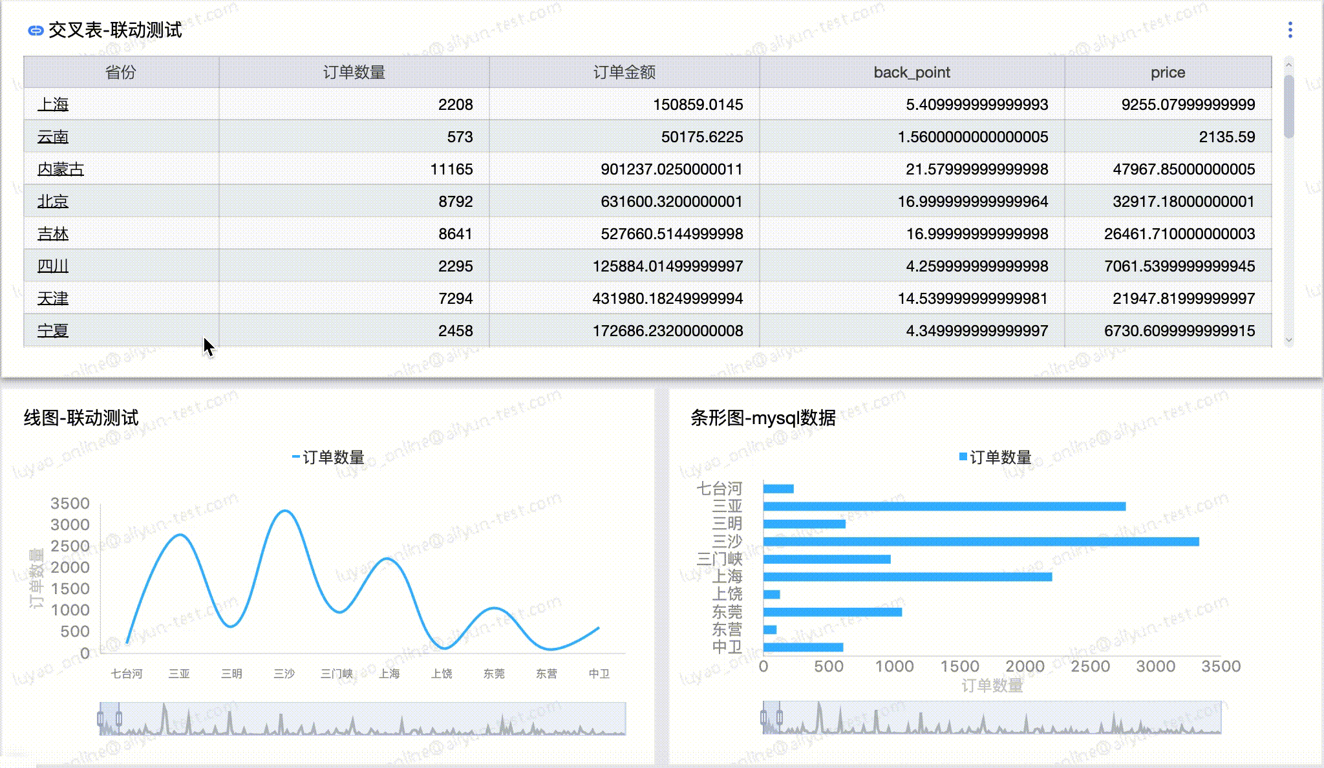This screenshot has height=768, width=1324.
Task: Click the back_point column header
Action: 912,72
